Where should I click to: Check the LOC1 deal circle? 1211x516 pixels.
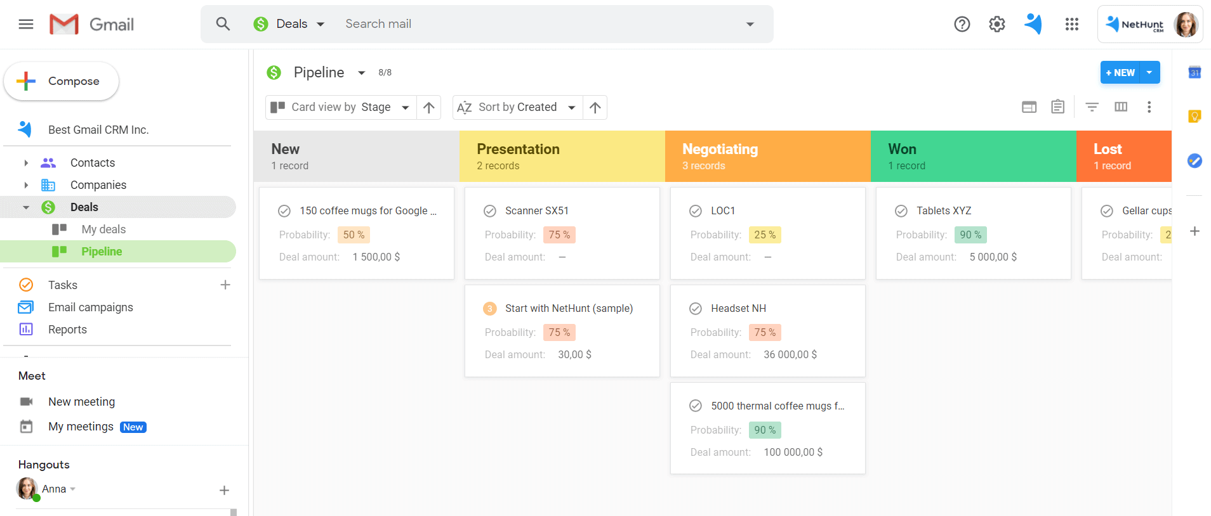696,211
